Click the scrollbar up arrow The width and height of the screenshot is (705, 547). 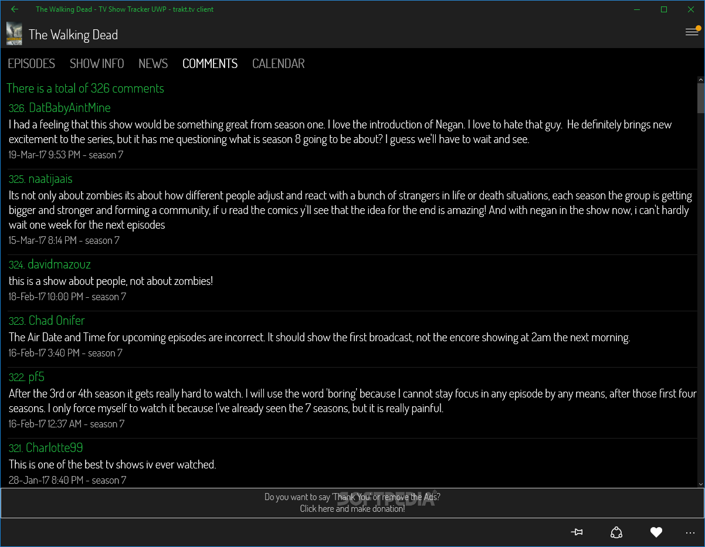(x=700, y=80)
